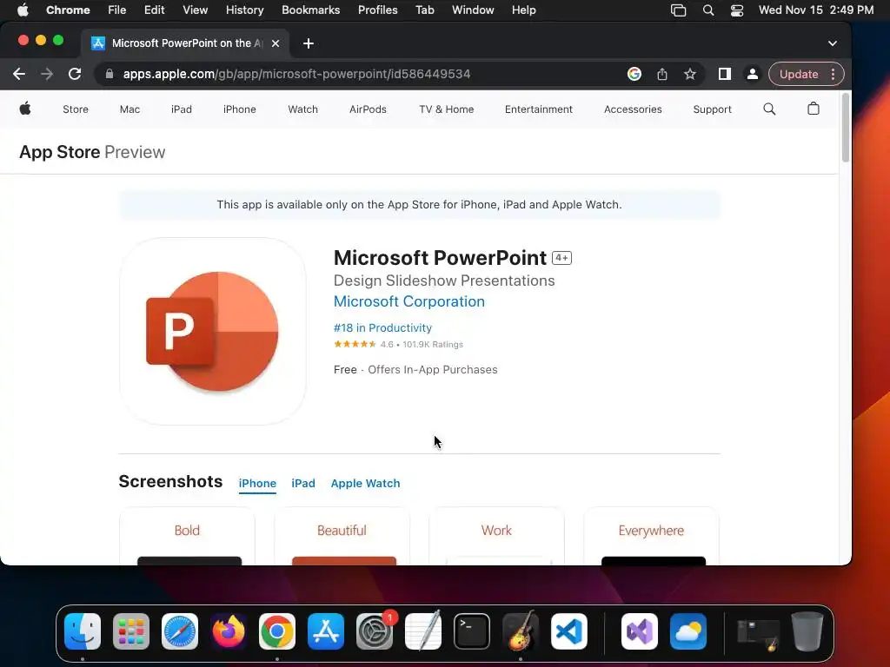Click the Stage Manager menu bar icon
Screen dimensions: 890x667
pos(678,10)
